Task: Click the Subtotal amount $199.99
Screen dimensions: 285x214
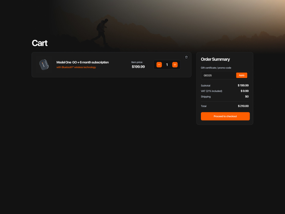Action: [x=243, y=85]
